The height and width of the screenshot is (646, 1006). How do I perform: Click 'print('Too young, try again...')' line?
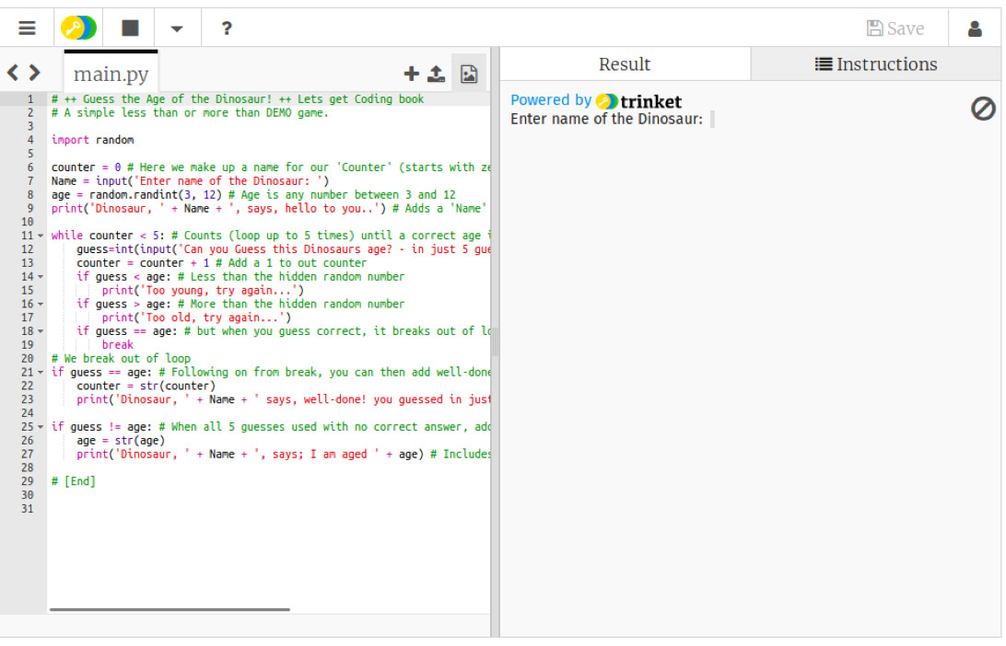(203, 290)
